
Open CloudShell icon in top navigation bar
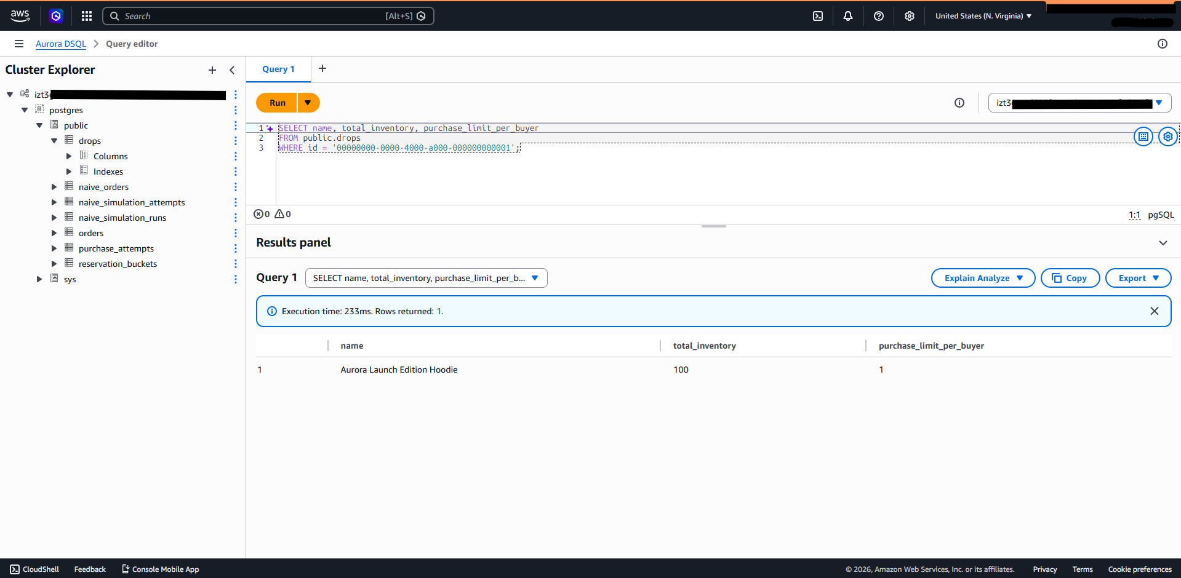pyautogui.click(x=818, y=16)
